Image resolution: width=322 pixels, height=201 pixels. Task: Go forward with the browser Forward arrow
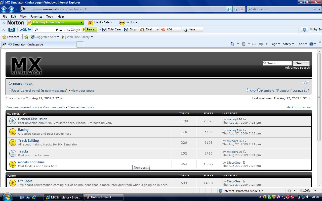coord(11,9)
